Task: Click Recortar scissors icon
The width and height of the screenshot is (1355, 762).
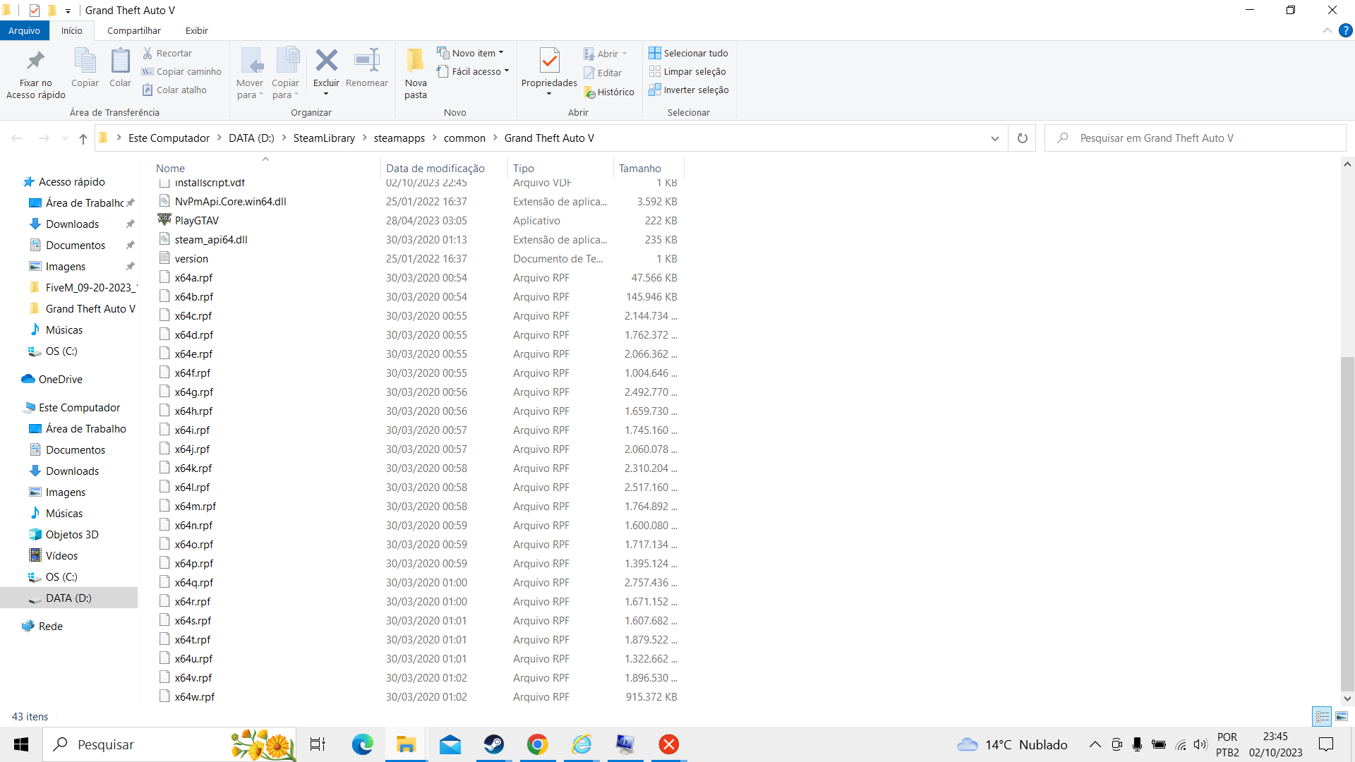Action: coord(147,53)
